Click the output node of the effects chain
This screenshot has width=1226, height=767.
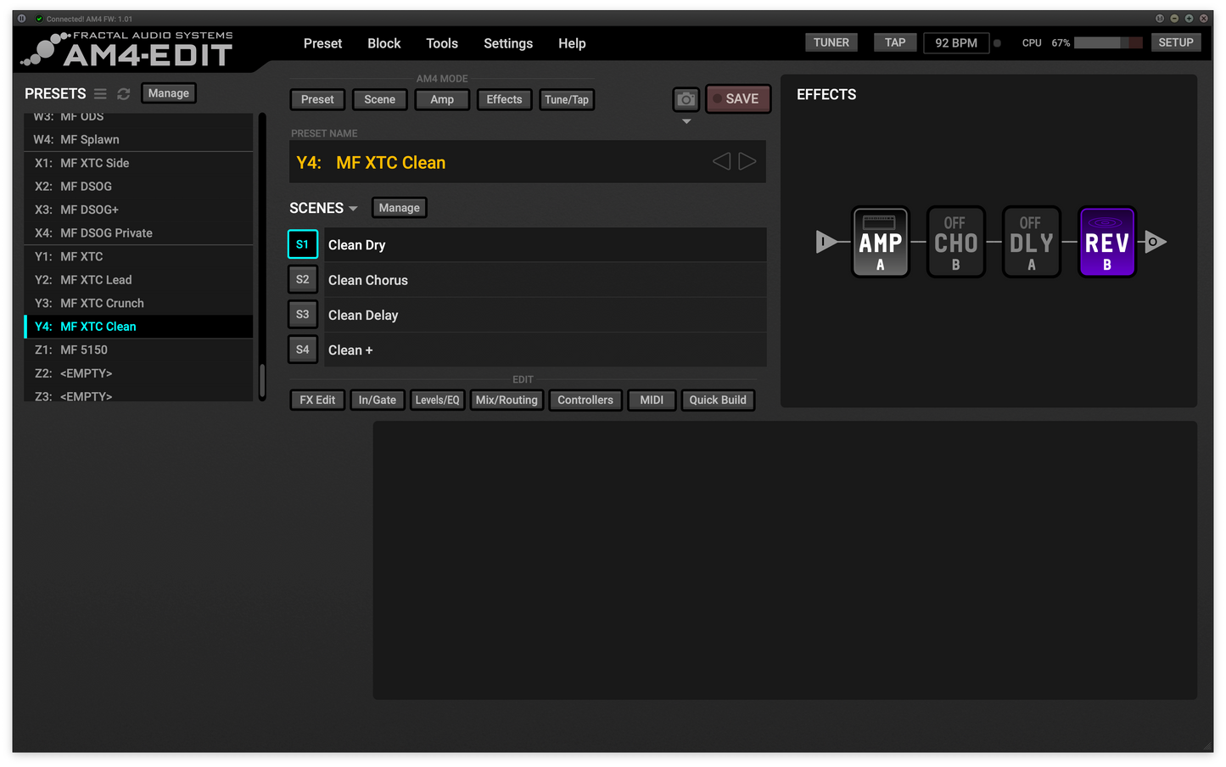pyautogui.click(x=1154, y=242)
